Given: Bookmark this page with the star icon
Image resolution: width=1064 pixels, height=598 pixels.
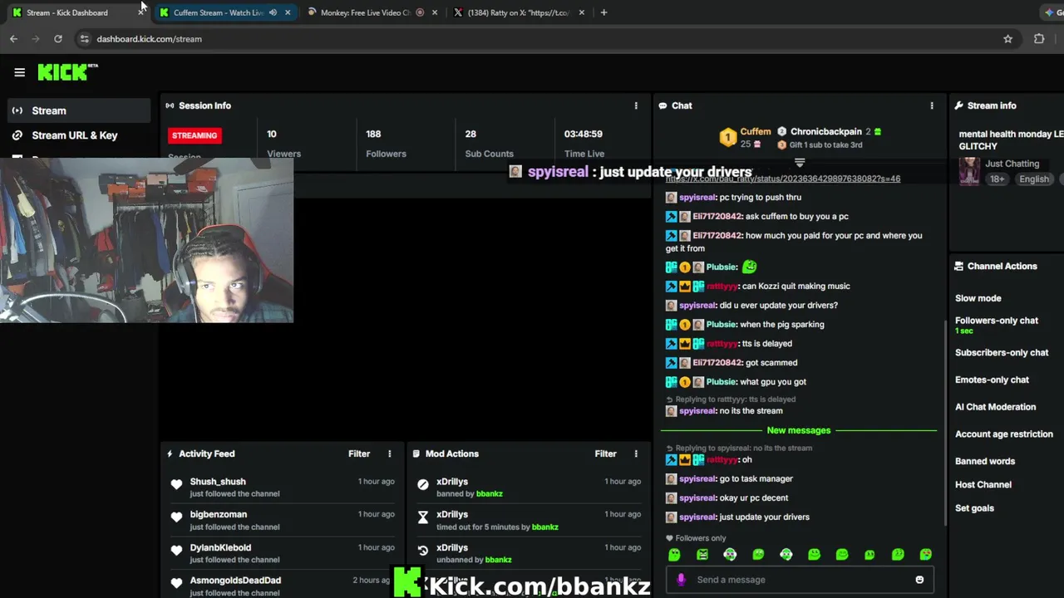Looking at the screenshot, I should tap(1008, 39).
